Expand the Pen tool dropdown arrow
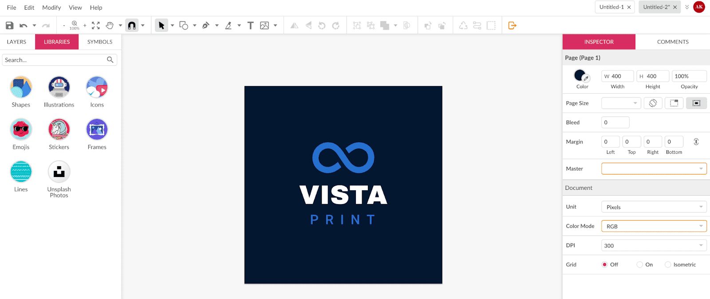 217,26
